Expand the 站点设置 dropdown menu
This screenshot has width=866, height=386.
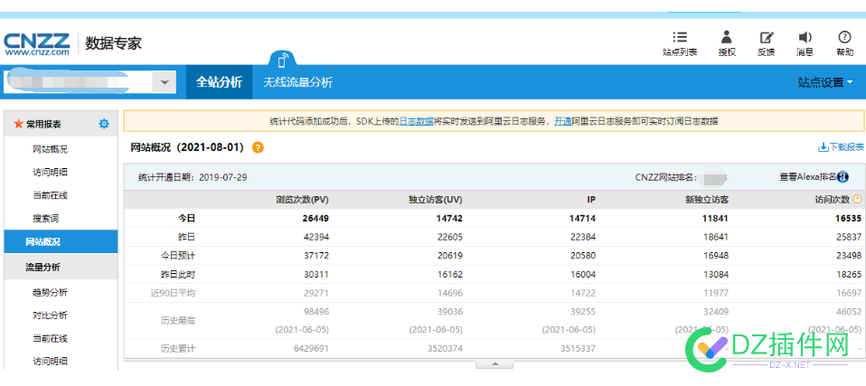click(825, 82)
